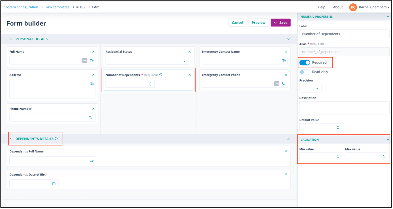Remove the Dependent's Date of Birth field
393x209 pixels.
pyautogui.click(x=286, y=174)
